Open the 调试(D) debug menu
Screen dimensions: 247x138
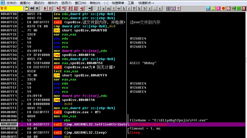(39, 3)
